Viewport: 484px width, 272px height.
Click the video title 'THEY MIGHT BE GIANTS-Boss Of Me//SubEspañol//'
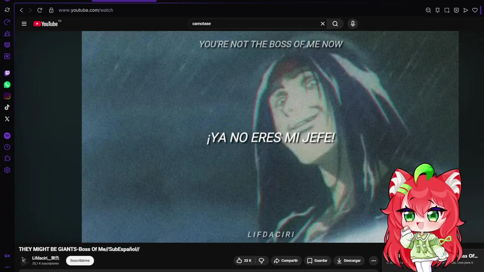pyautogui.click(x=79, y=249)
